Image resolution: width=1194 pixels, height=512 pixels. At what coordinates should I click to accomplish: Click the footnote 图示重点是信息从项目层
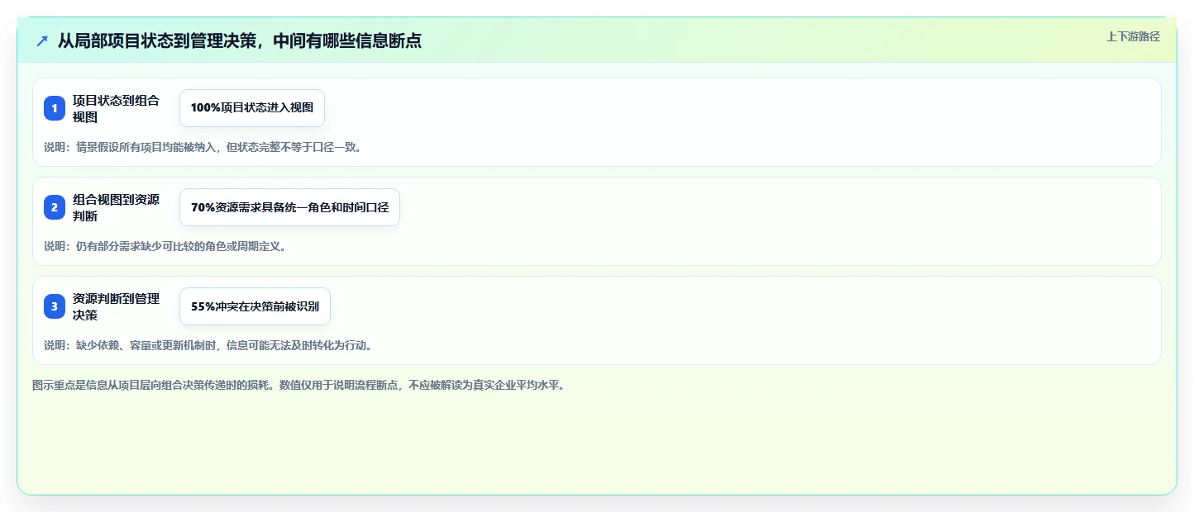click(x=298, y=385)
